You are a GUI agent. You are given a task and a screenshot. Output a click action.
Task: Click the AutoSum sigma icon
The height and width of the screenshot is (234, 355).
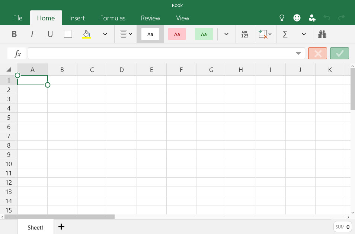tap(285, 34)
